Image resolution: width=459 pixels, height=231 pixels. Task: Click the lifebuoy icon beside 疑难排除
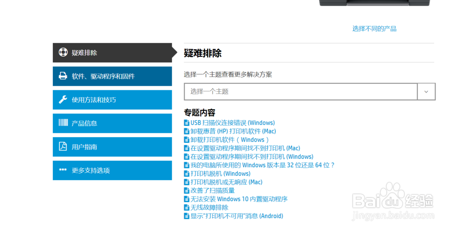[63, 52]
